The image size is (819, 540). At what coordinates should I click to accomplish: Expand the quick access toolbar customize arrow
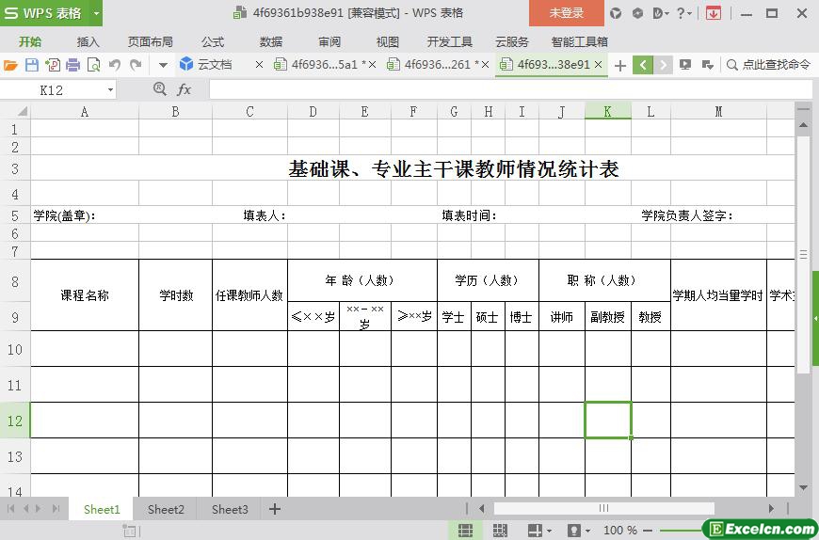pos(163,65)
